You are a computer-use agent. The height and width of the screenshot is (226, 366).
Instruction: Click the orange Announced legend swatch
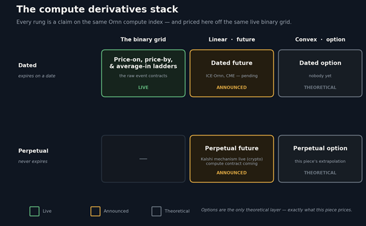pos(95,211)
